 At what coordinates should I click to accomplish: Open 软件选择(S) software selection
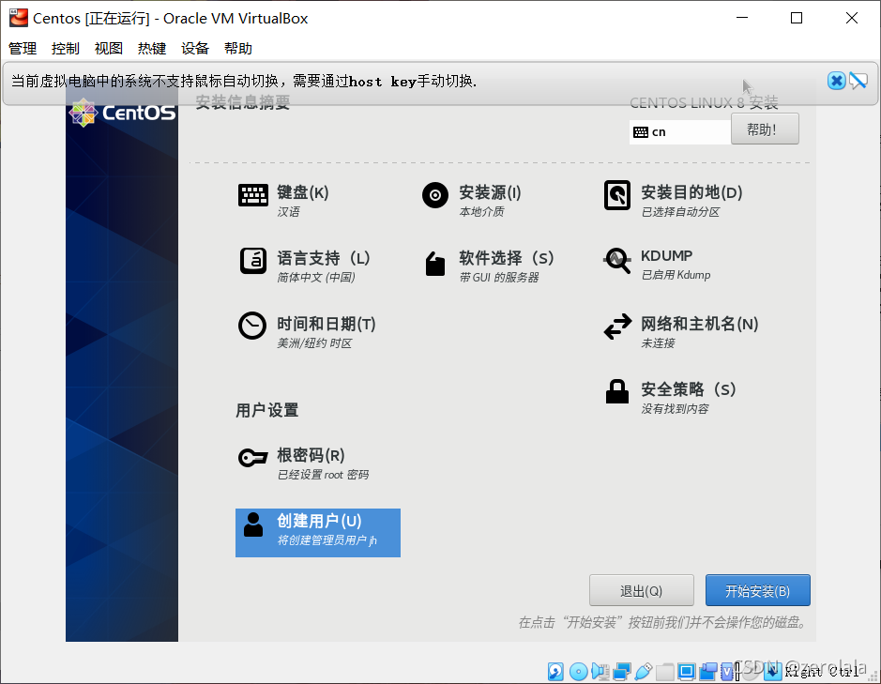(x=488, y=266)
